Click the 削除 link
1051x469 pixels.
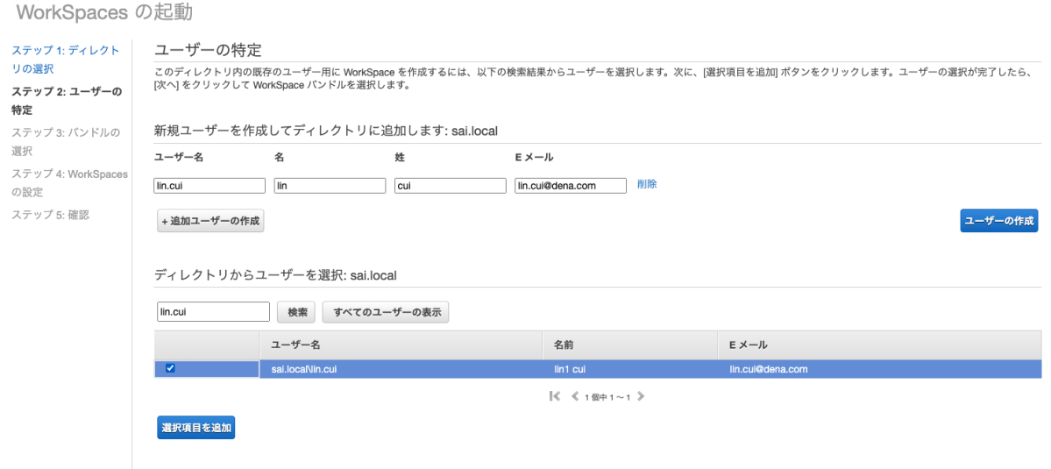[647, 184]
